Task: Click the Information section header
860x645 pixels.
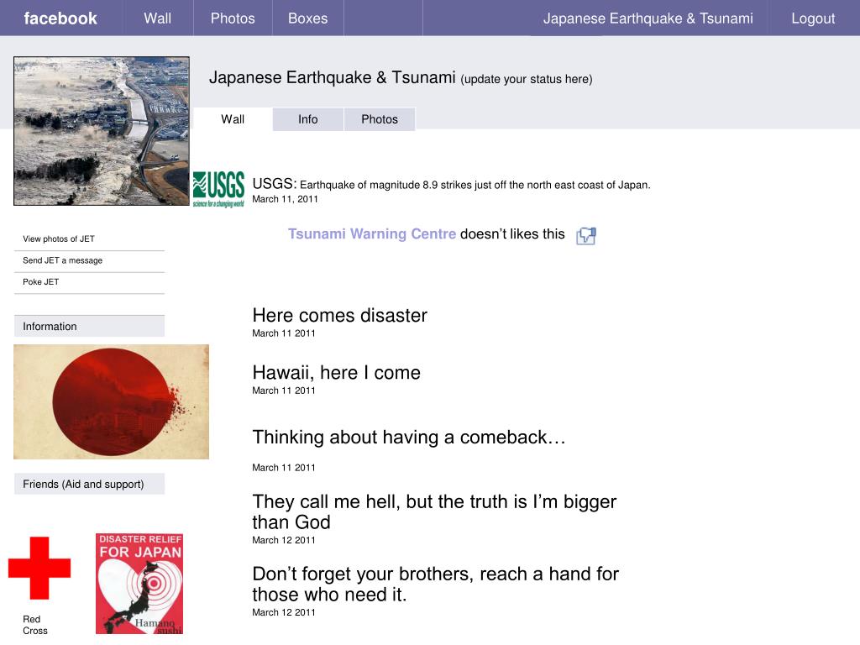Action: (89, 327)
